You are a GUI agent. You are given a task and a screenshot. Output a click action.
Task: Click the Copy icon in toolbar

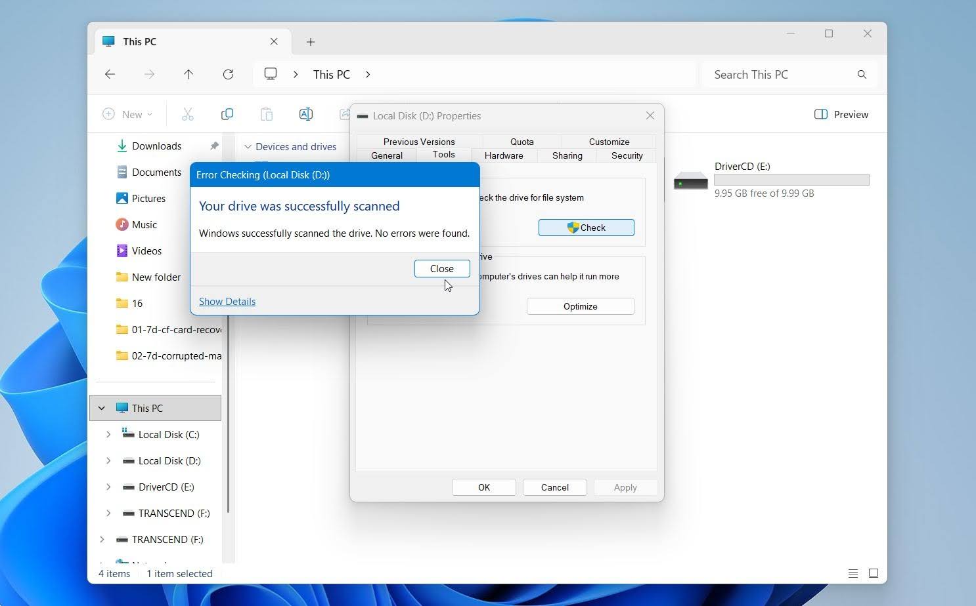tap(227, 114)
